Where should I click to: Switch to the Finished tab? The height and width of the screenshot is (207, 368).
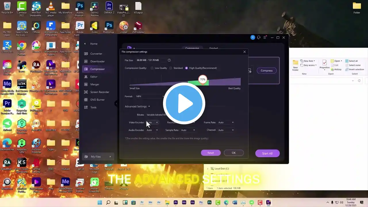coord(214,48)
